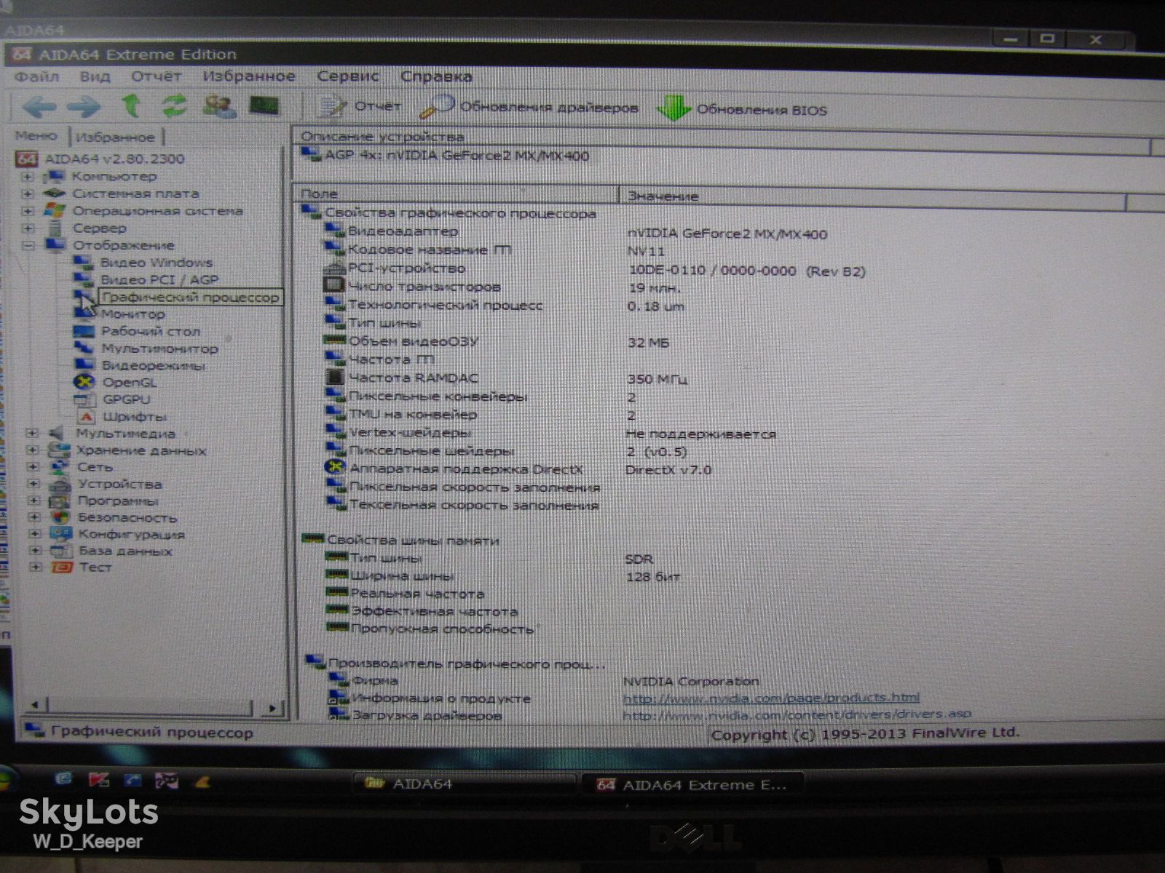Expand the Системная плата tree node
This screenshot has width=1165, height=873.
point(27,194)
